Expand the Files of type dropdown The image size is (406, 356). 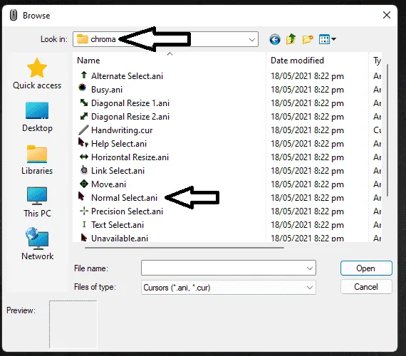(310, 288)
